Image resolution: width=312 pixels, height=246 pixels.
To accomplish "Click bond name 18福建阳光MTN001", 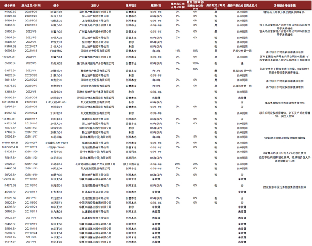I will (56, 143).
